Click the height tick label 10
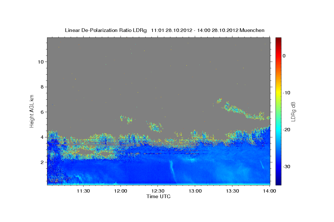Screen dimensions: 334x222 [x=41, y=62]
